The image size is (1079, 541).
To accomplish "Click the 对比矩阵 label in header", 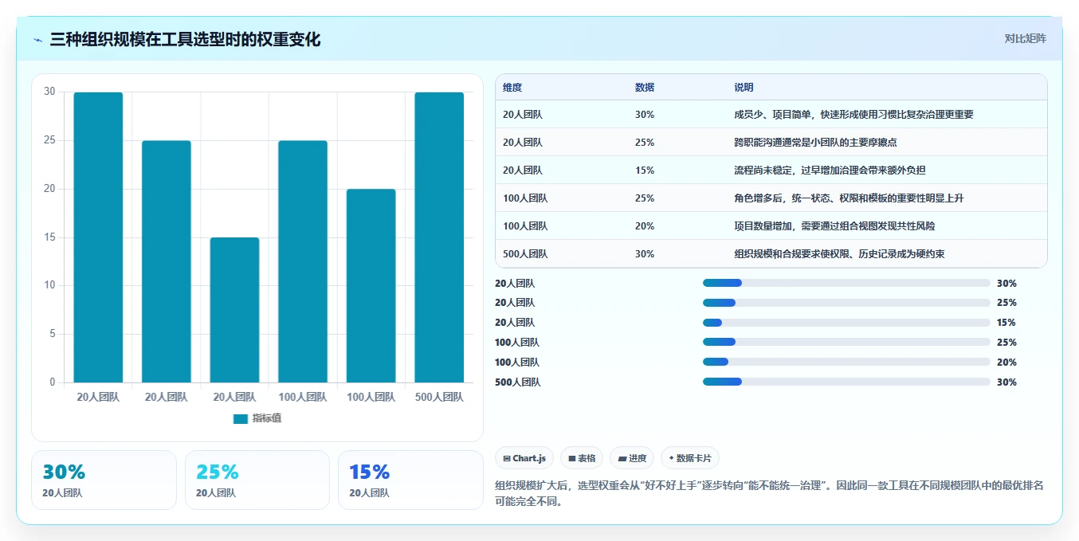I will 1025,38.
